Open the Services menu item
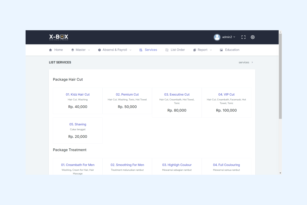This screenshot has width=307, height=205. point(148,50)
